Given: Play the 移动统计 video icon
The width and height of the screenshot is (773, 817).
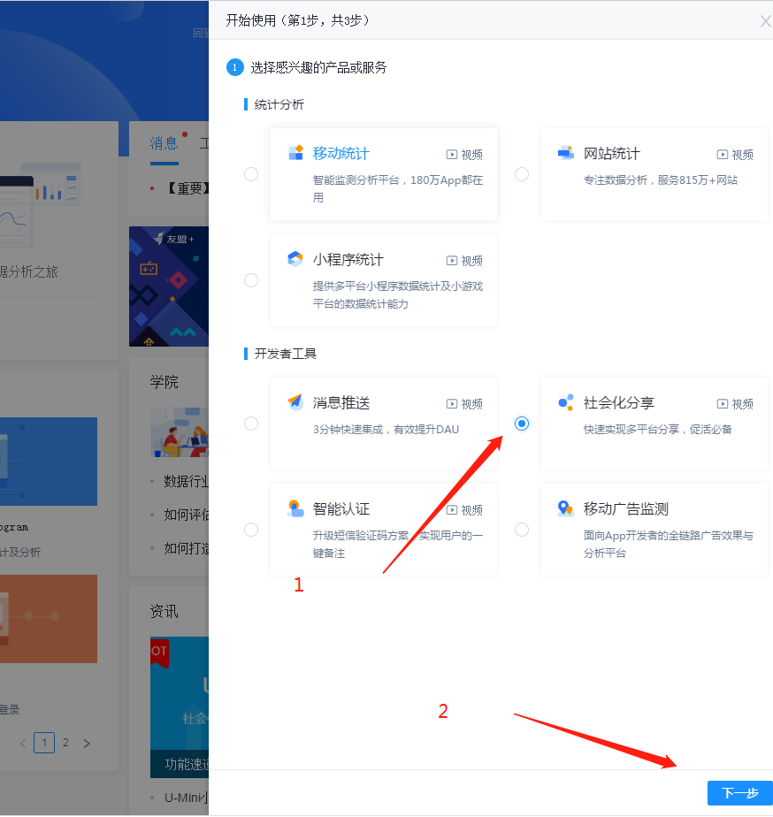Looking at the screenshot, I should click(452, 154).
